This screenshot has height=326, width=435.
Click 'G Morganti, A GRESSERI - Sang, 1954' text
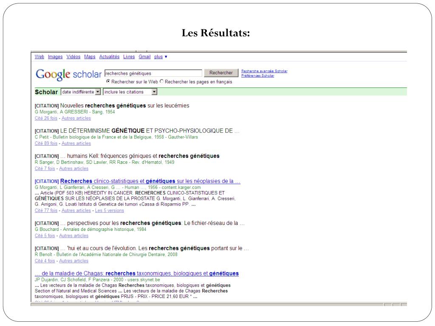coord(75,112)
